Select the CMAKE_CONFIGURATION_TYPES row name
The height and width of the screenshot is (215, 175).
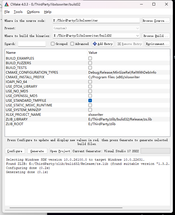click(x=32, y=72)
